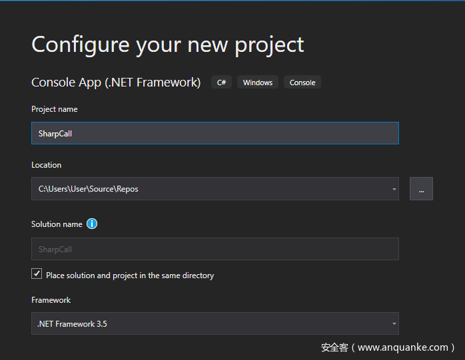Click the 'Place solution and project' checkbox label
The width and height of the screenshot is (465, 360).
point(130,275)
